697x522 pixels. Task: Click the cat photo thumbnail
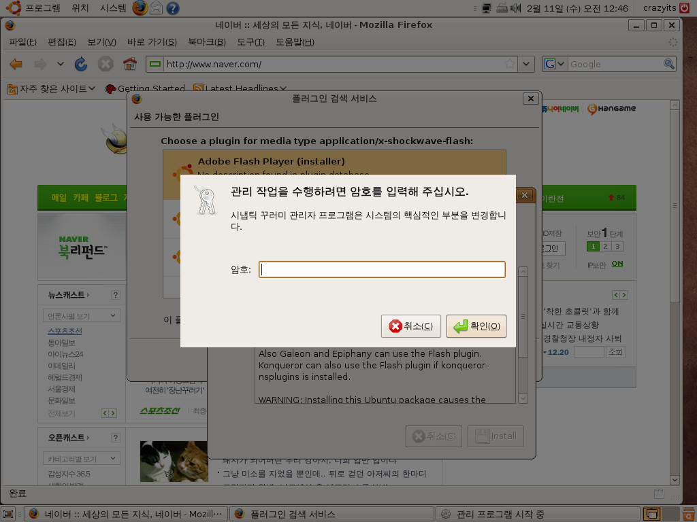[174, 462]
